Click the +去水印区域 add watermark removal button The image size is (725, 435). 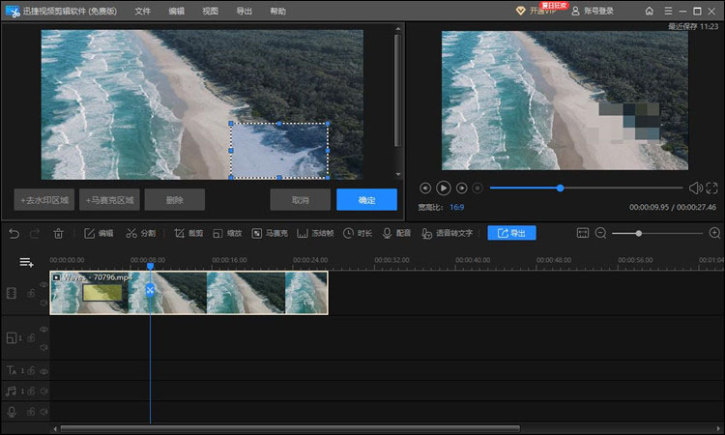pyautogui.click(x=43, y=200)
